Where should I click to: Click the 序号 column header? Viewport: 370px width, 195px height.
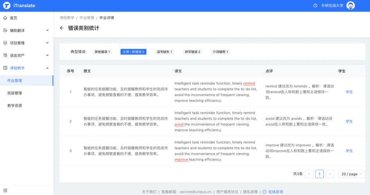point(70,71)
